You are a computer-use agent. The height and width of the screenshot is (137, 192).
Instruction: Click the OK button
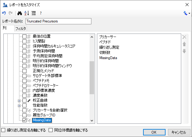click(x=154, y=132)
